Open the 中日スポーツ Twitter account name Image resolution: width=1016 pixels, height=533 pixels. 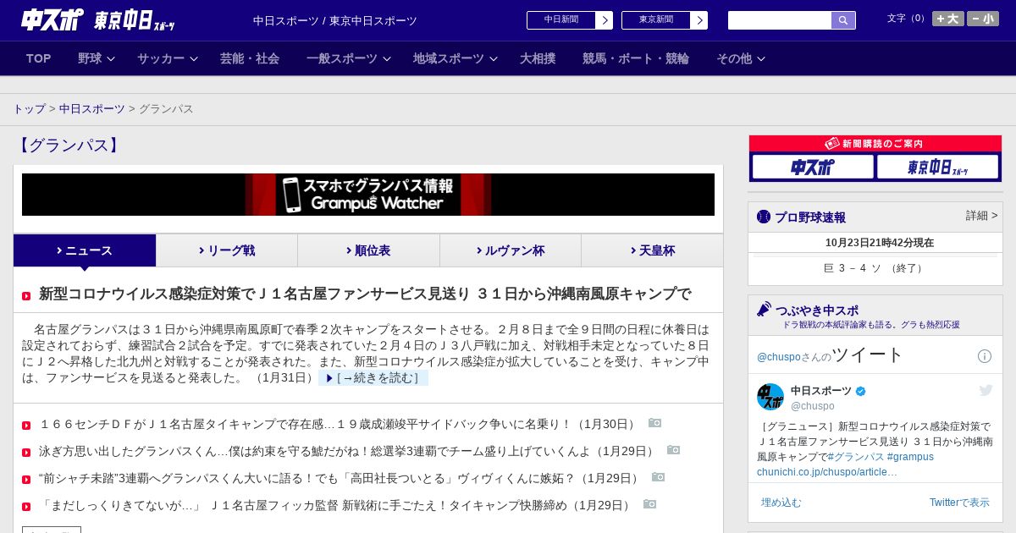(x=821, y=391)
